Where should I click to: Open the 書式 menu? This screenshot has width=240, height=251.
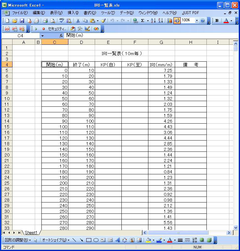(90, 13)
